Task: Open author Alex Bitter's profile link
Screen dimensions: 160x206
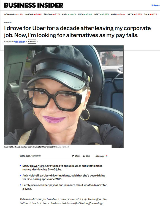Action: [x=19, y=42]
